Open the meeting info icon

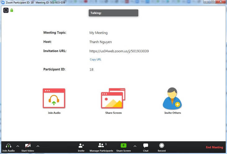tap(6, 10)
